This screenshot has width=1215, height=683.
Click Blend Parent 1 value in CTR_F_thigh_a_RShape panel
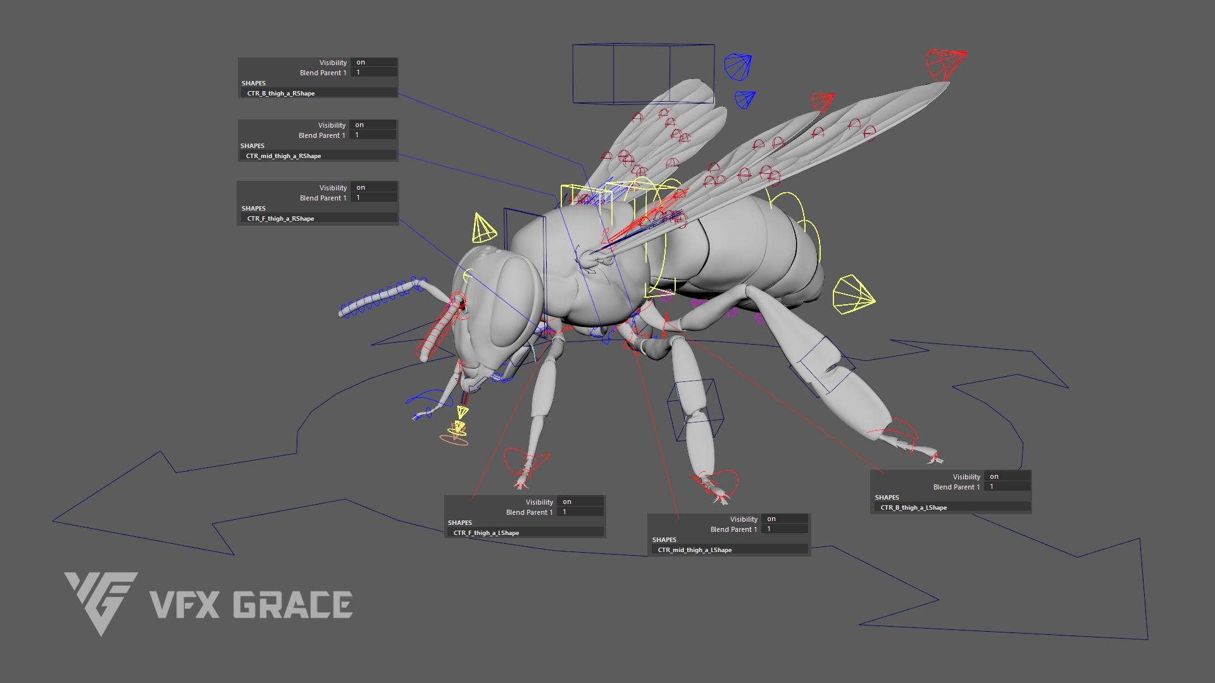(374, 198)
